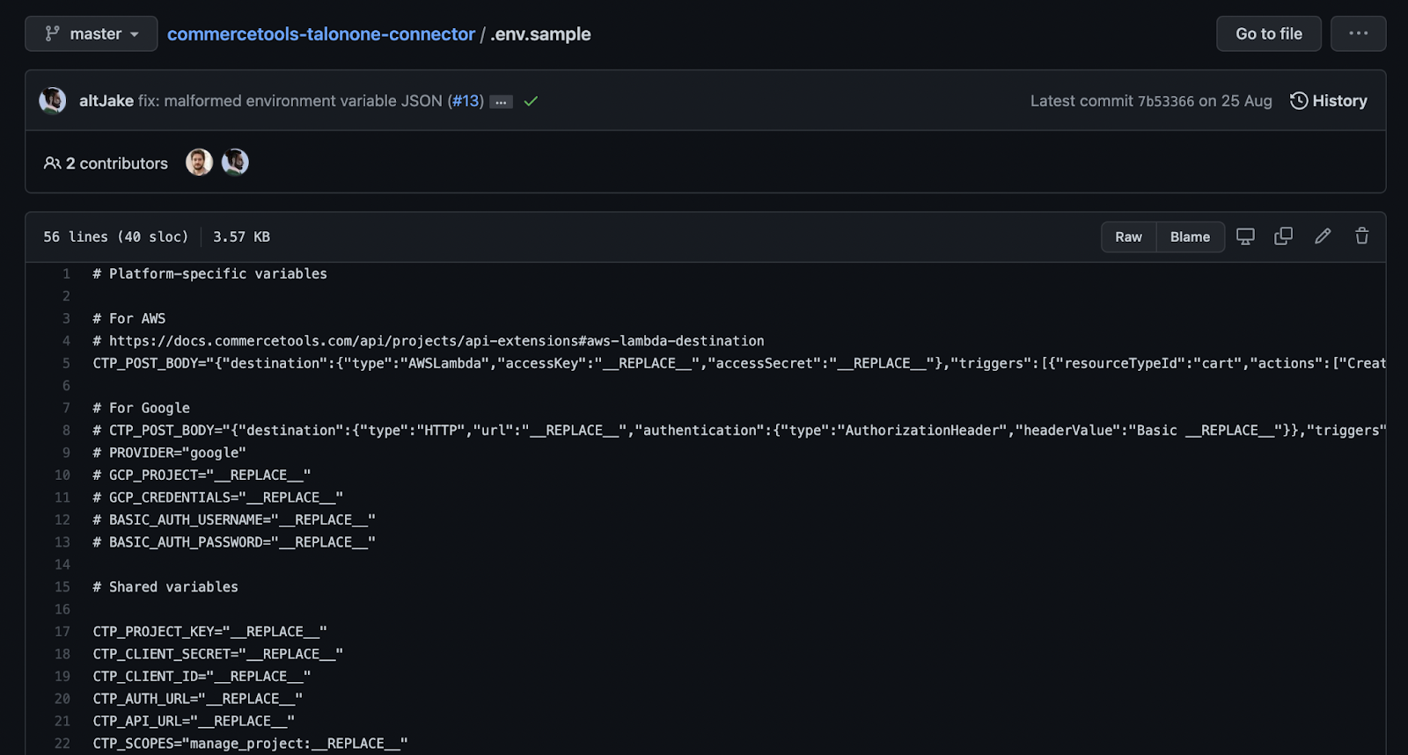Open the master branch dropdown
Screen dimensions: 1408x755
tap(92, 33)
